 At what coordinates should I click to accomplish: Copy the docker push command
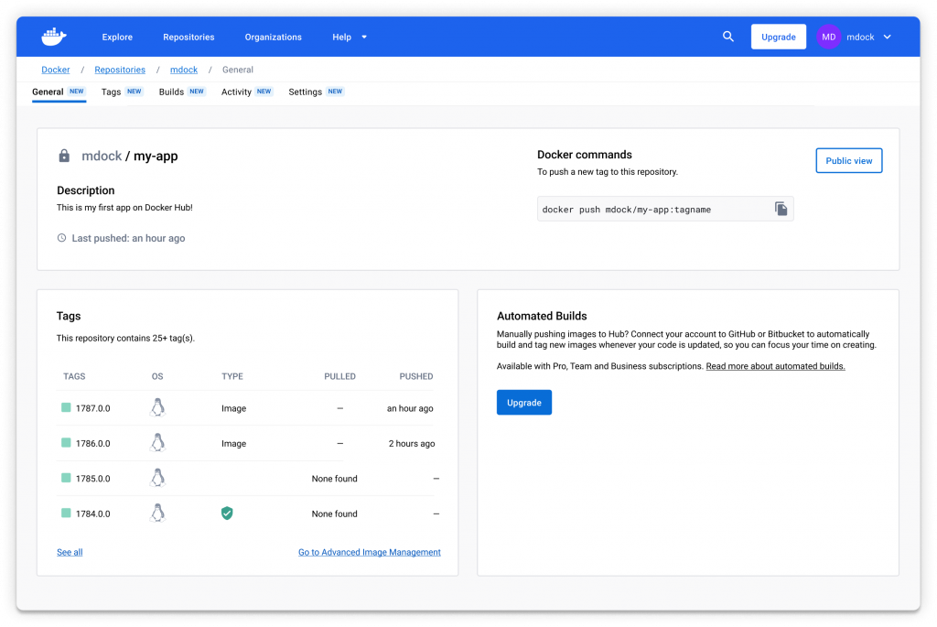pyautogui.click(x=781, y=209)
